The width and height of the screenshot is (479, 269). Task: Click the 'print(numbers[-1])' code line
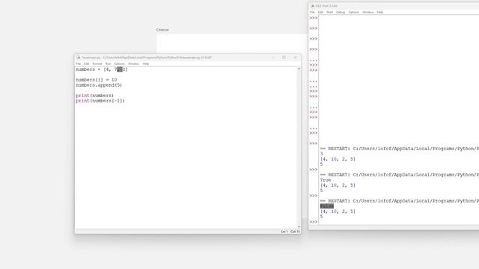click(100, 101)
